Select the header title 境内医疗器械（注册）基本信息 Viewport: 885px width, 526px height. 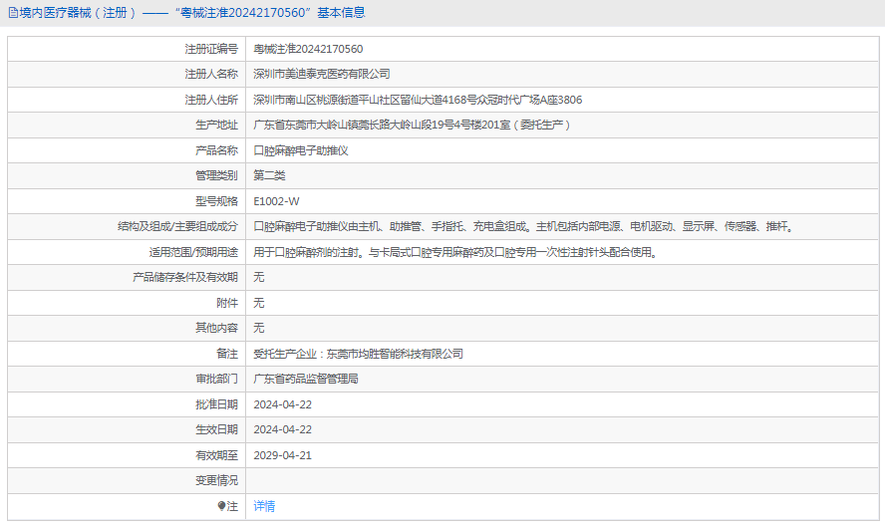(x=192, y=12)
